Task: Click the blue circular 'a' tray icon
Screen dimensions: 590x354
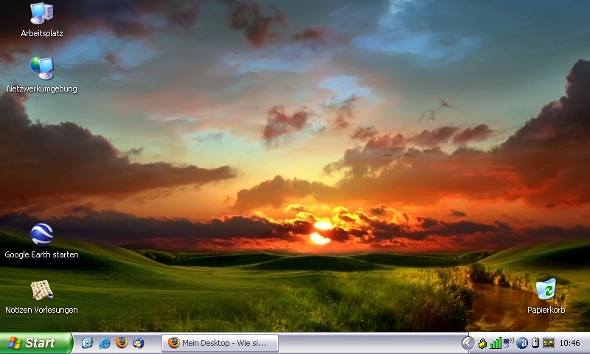Action: (x=522, y=343)
